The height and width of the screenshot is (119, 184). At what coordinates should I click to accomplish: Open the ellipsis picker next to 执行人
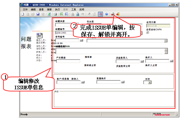(171, 61)
